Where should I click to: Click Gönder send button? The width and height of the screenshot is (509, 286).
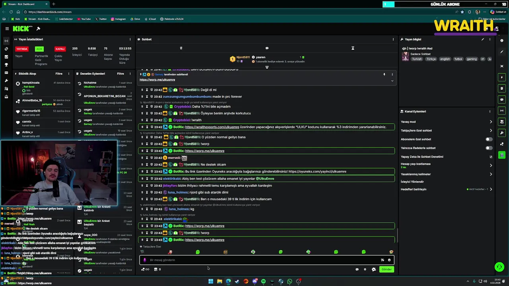[387, 269]
